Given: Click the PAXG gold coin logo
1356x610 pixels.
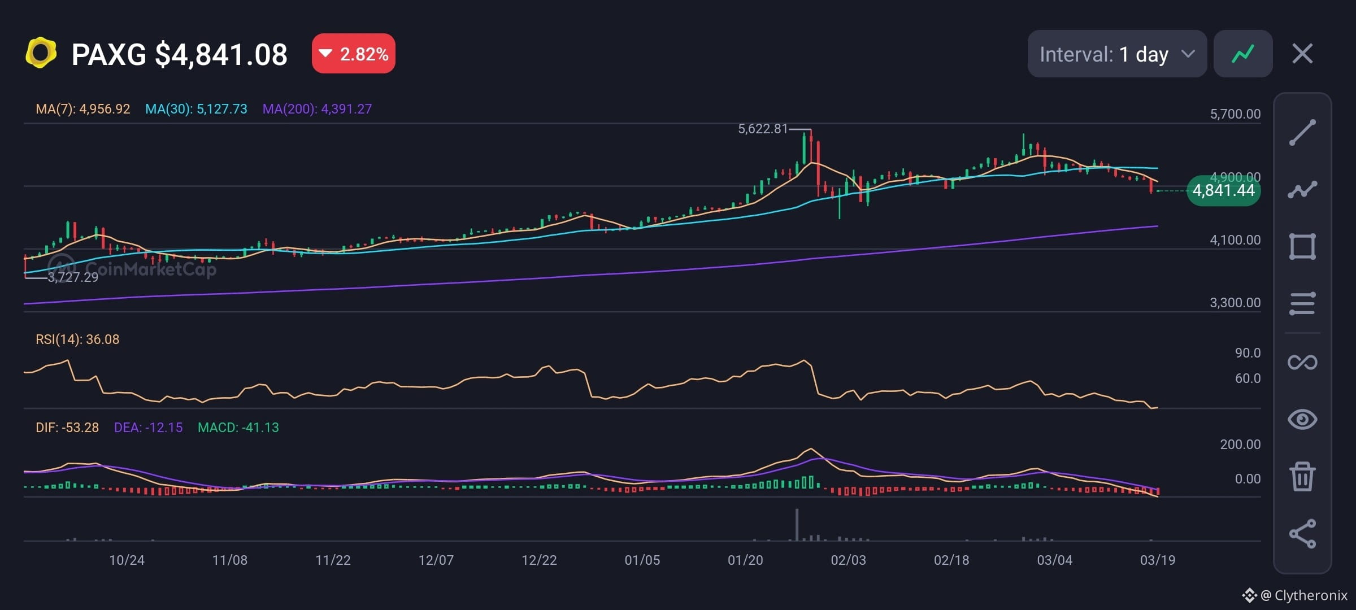Looking at the screenshot, I should coord(41,53).
